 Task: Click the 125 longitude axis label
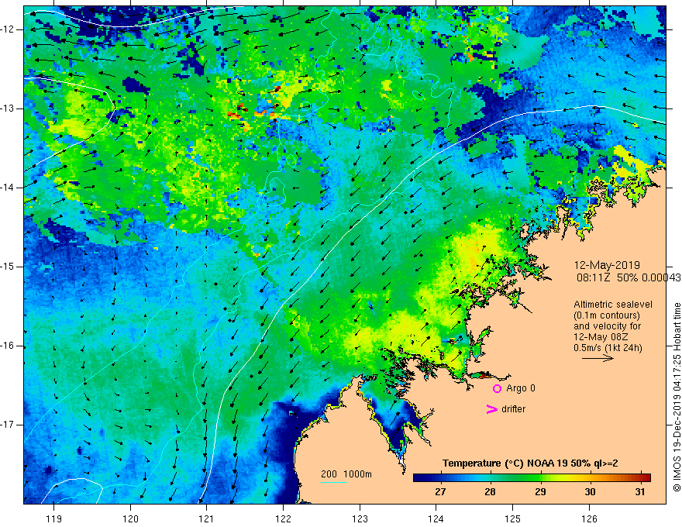click(513, 518)
